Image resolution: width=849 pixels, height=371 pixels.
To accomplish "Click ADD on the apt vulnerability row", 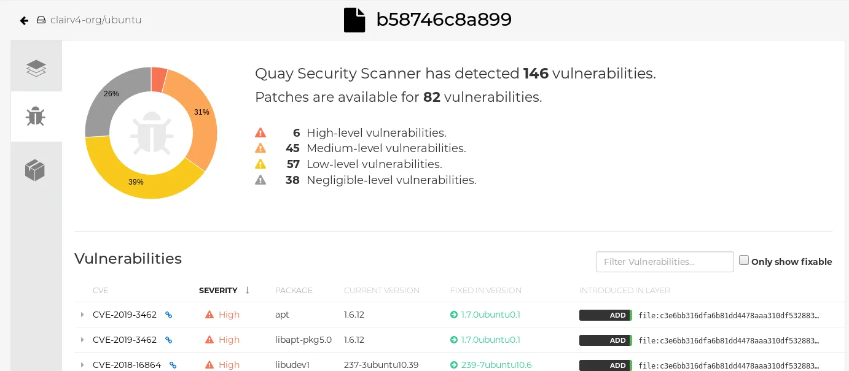I will pyautogui.click(x=605, y=315).
